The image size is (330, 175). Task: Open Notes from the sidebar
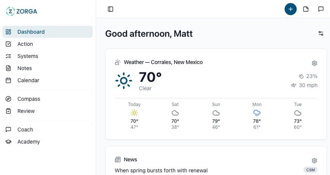pos(25,68)
